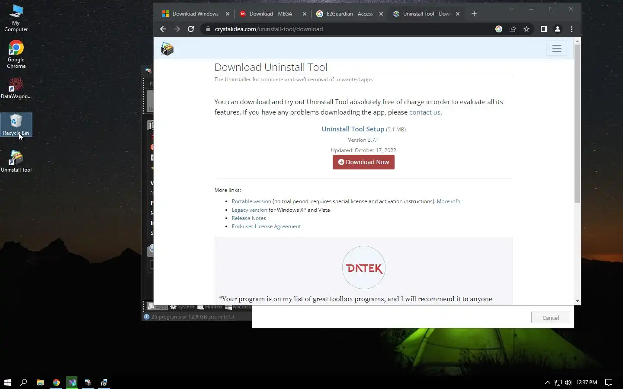Open the Portable version link
This screenshot has height=389, width=623.
pyautogui.click(x=251, y=201)
